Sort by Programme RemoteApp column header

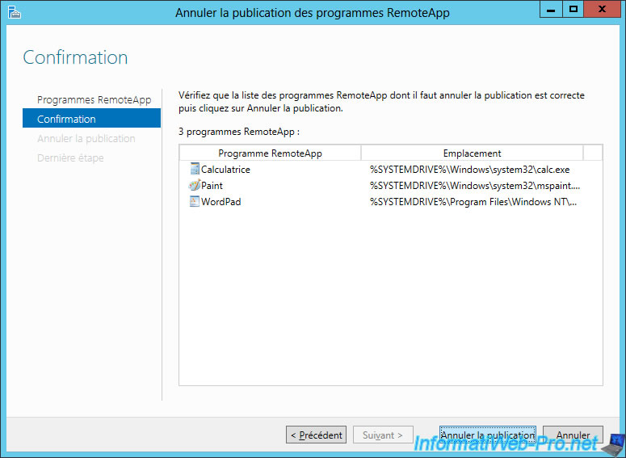(271, 153)
